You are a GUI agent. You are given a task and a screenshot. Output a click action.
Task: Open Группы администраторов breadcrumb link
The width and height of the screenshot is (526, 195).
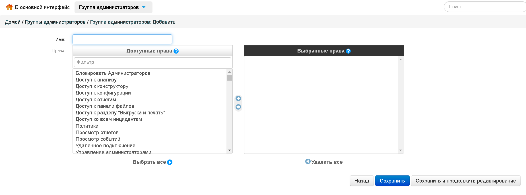pos(55,22)
